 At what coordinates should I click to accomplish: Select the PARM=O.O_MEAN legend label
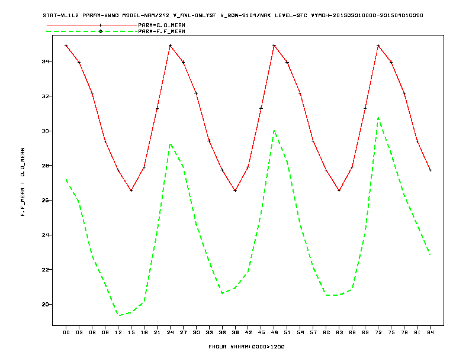[162, 25]
